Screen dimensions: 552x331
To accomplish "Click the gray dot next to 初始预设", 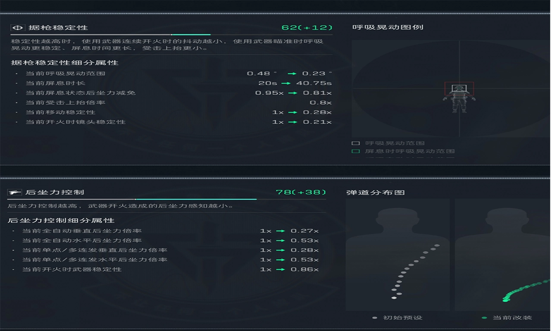I will click(374, 318).
